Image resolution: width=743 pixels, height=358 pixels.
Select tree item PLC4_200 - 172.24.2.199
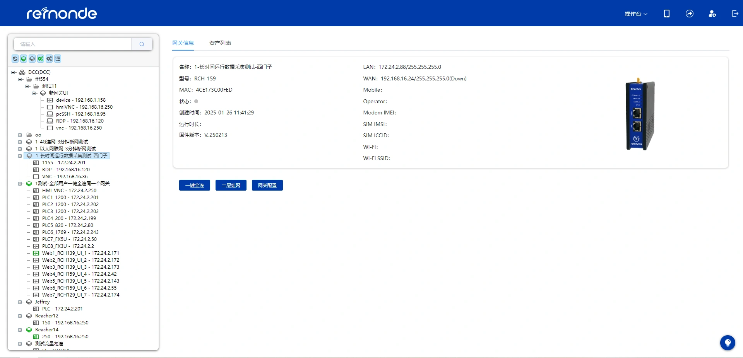69,218
